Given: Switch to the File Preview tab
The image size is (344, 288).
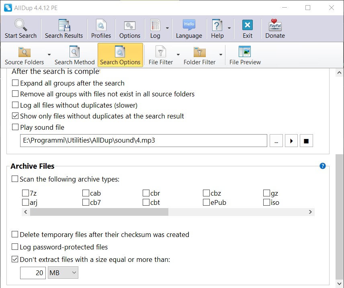Looking at the screenshot, I should click(x=245, y=55).
